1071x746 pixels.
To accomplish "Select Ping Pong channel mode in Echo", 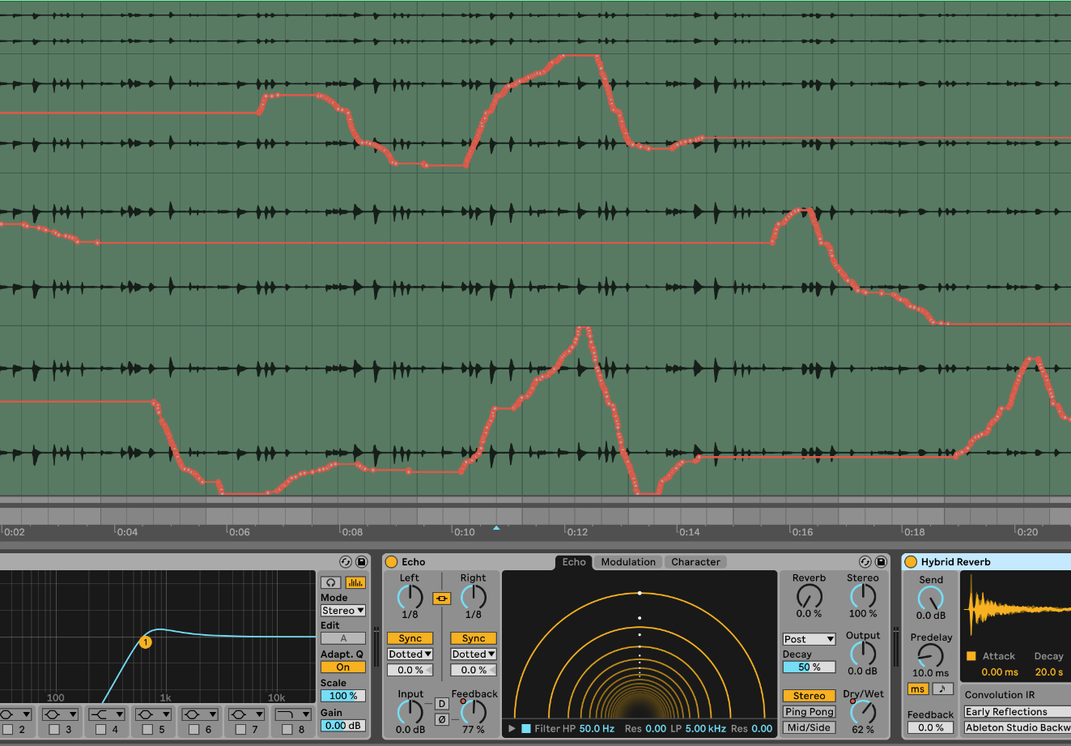I will click(x=809, y=711).
